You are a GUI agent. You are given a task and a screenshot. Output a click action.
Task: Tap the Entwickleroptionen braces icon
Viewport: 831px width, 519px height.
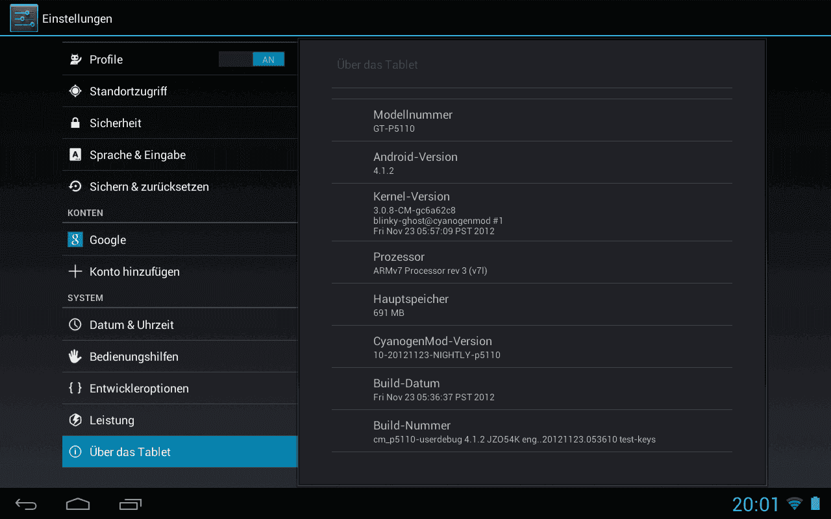tap(75, 389)
